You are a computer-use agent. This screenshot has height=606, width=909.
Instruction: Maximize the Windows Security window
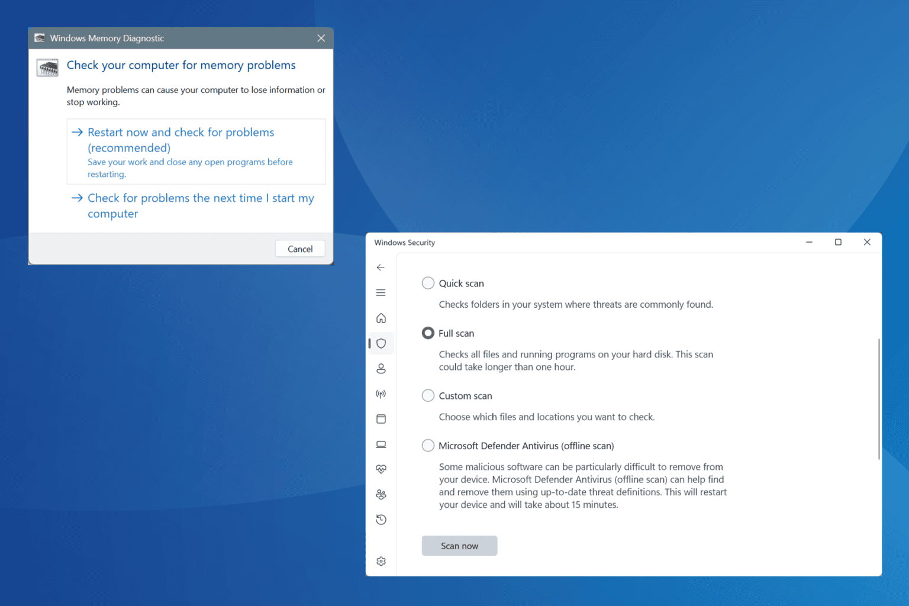tap(838, 242)
